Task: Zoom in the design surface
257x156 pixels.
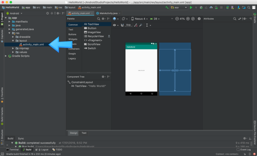Action: pos(188,19)
